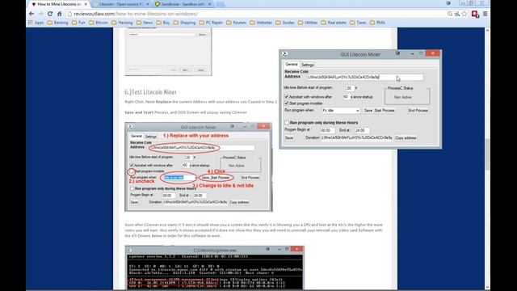Viewport: 517px width, 291px height.
Task: Click the page scrollbar up arrow
Action: pos(487,31)
